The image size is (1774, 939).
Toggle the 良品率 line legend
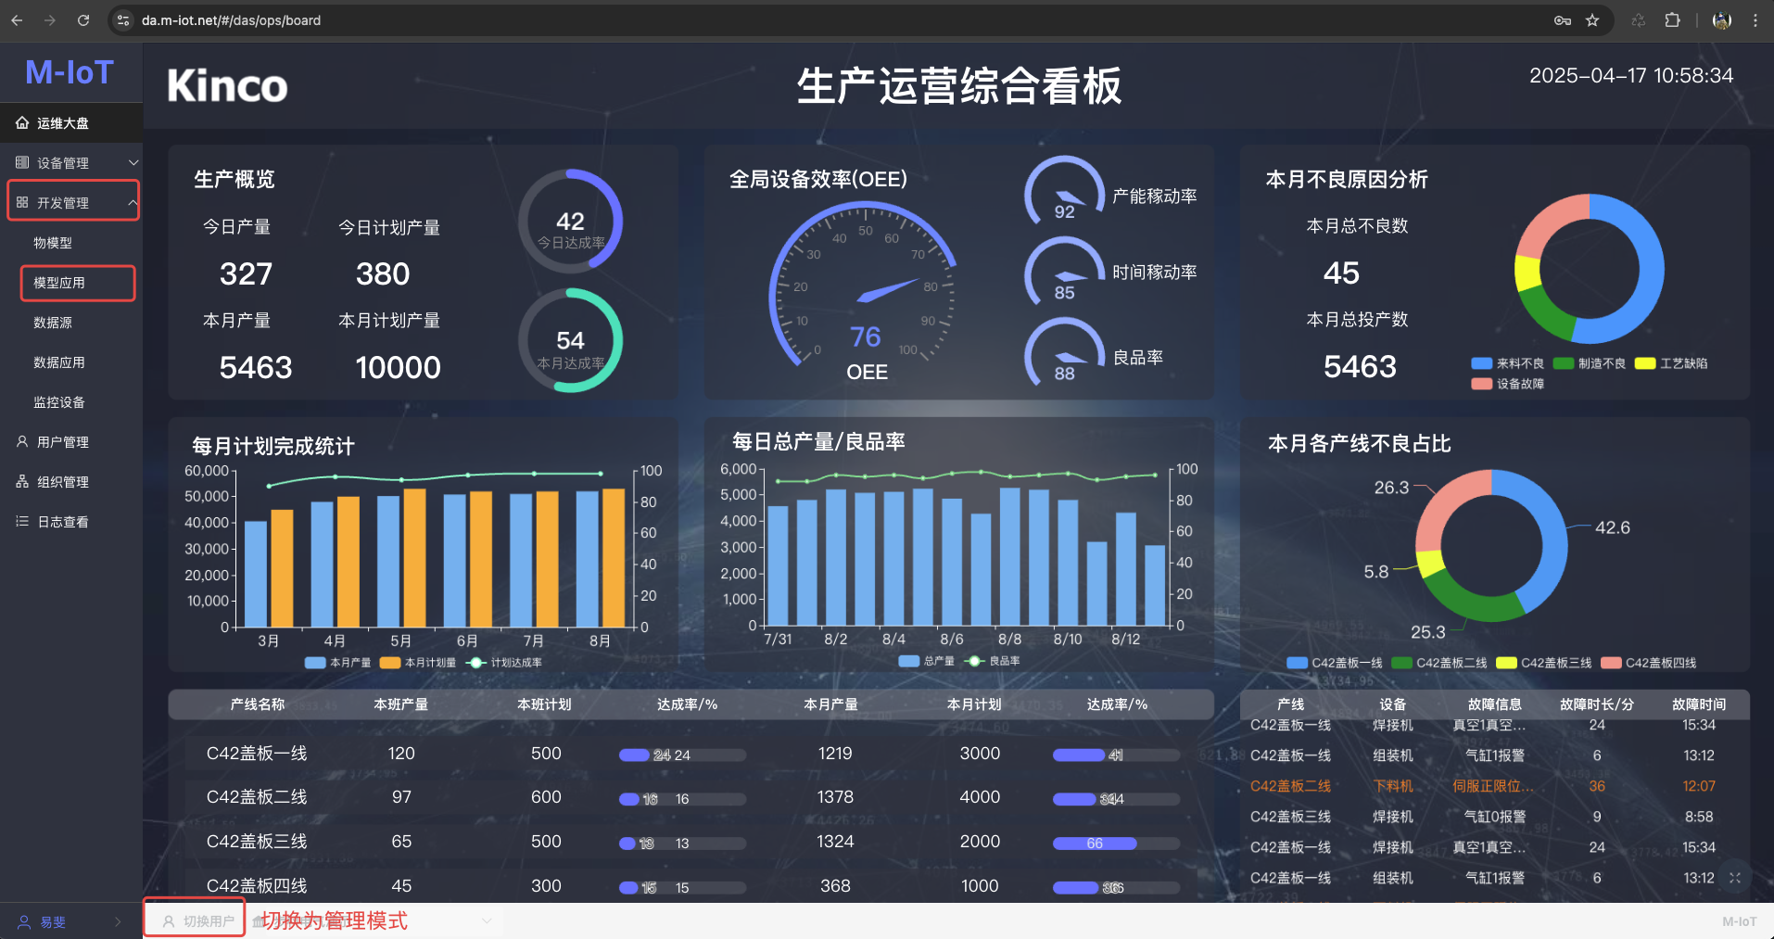tap(993, 661)
